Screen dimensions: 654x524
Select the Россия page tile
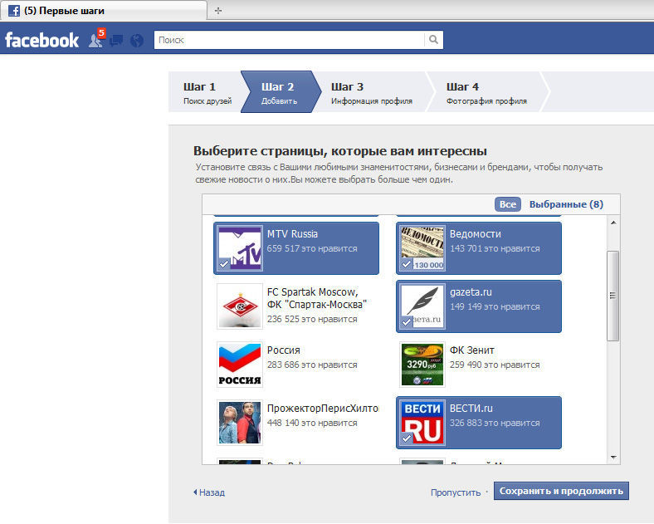coord(296,364)
